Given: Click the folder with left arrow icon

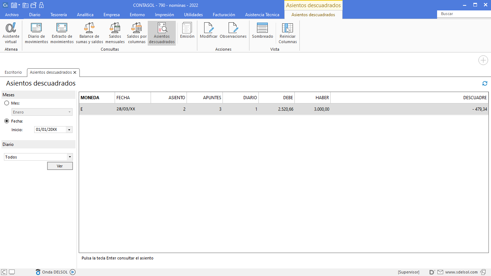Looking at the screenshot, I should coord(26,5).
